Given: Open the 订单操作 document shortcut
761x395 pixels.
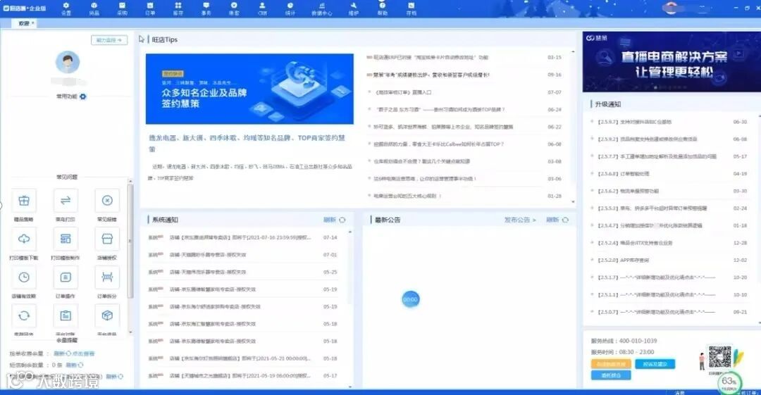Looking at the screenshot, I should coord(66,277).
